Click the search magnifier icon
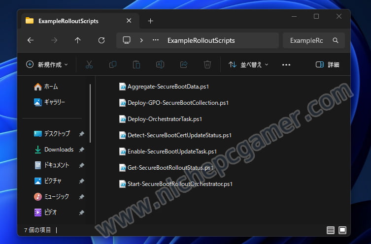The image size is (371, 244). [336, 40]
